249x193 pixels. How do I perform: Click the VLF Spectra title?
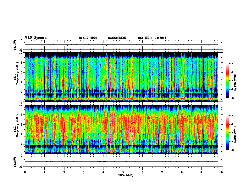36,38
